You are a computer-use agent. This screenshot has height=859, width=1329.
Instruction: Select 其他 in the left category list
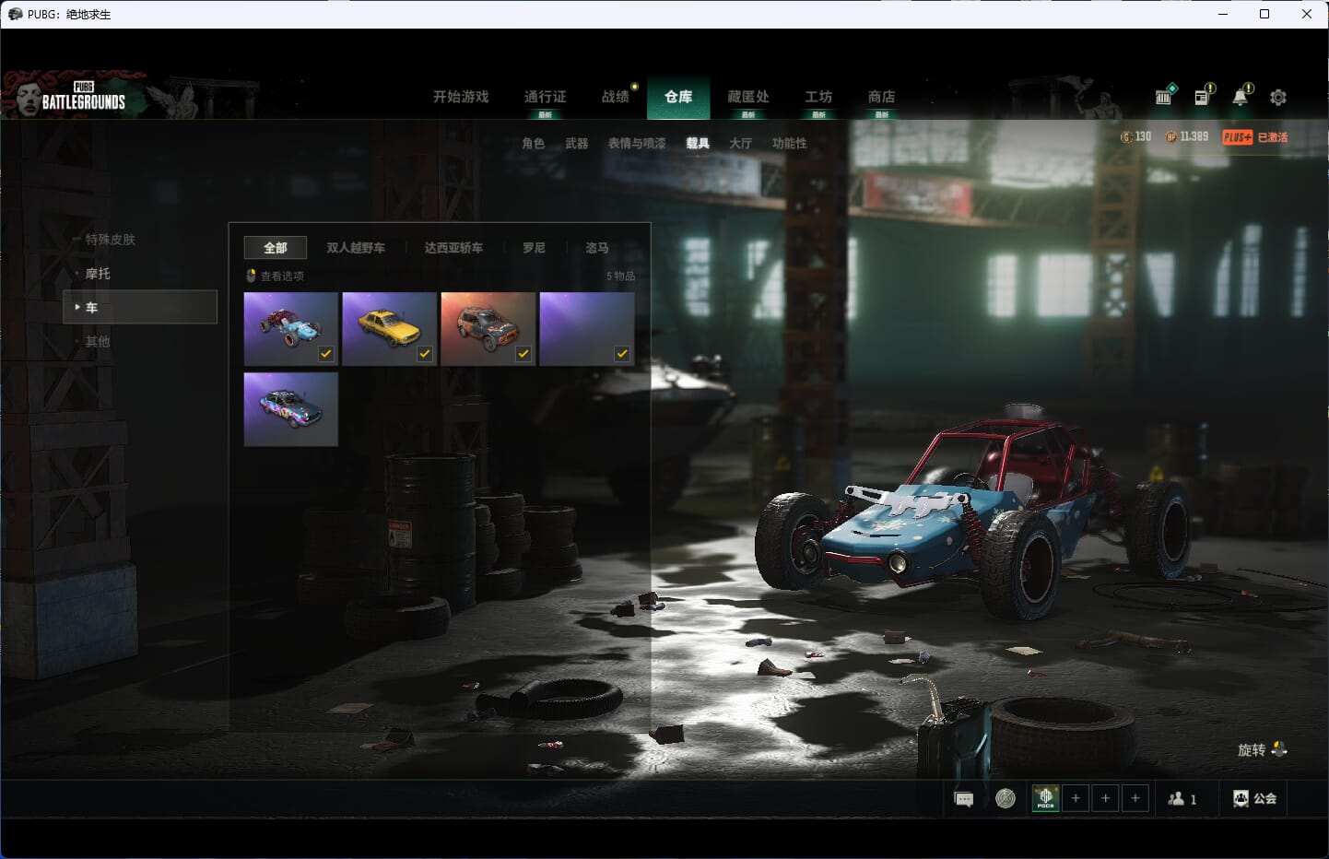tap(98, 341)
